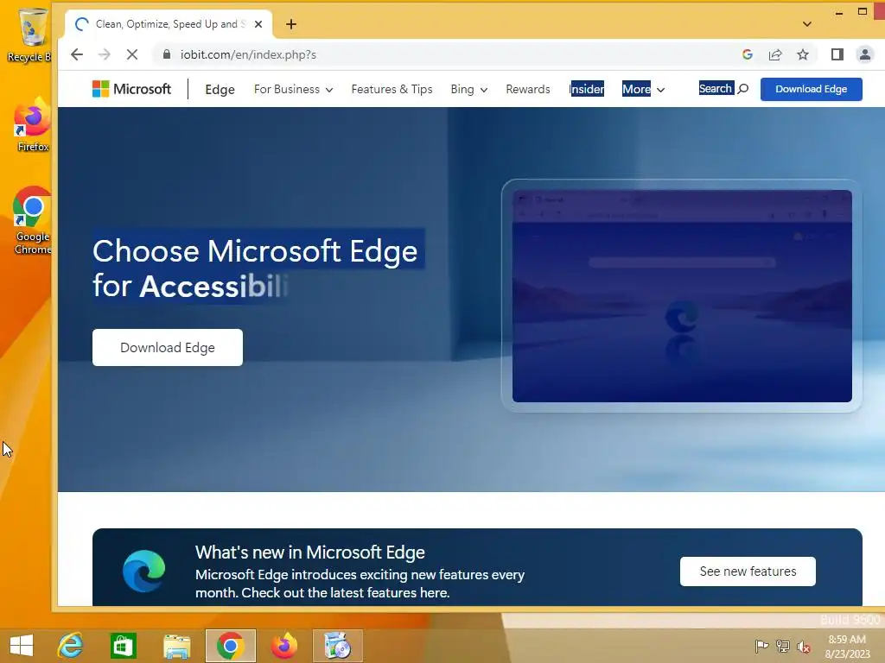Open the Chrome profile avatar
885x663 pixels.
tap(864, 54)
